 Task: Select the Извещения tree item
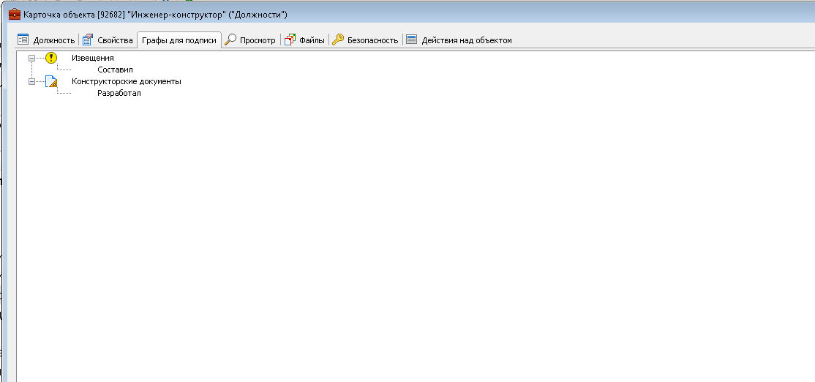(x=92, y=59)
